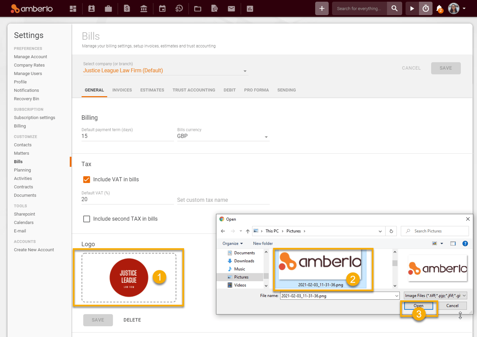Open the Time and Expenses icon
Screen dimensions: 477x337
(x=179, y=8)
